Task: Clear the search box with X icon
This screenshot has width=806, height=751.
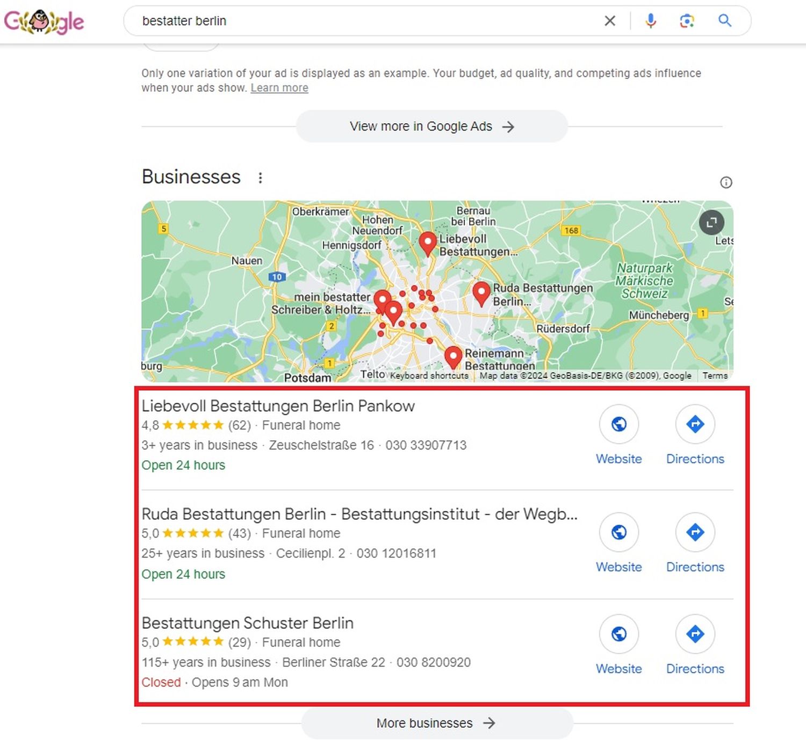Action: point(610,21)
